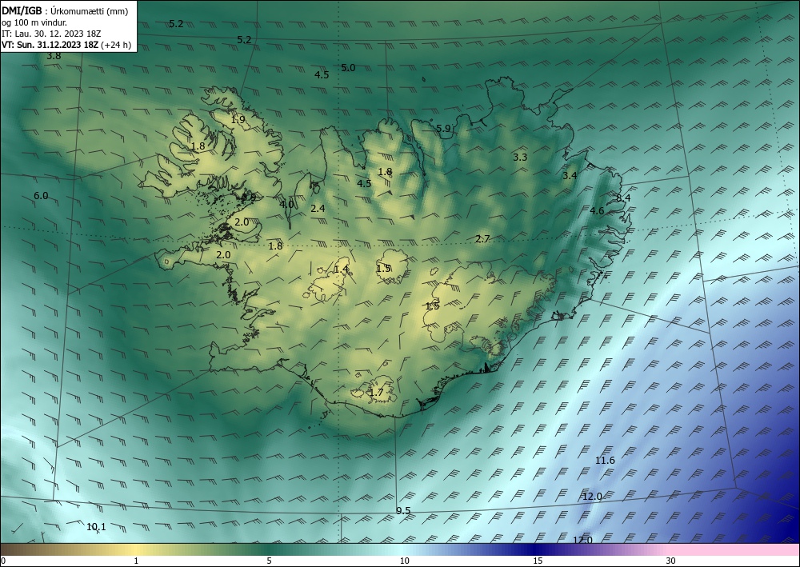Image resolution: width=800 pixels, height=567 pixels.
Task: Click the 10.1 value in the southwest corner
Action: (96, 527)
